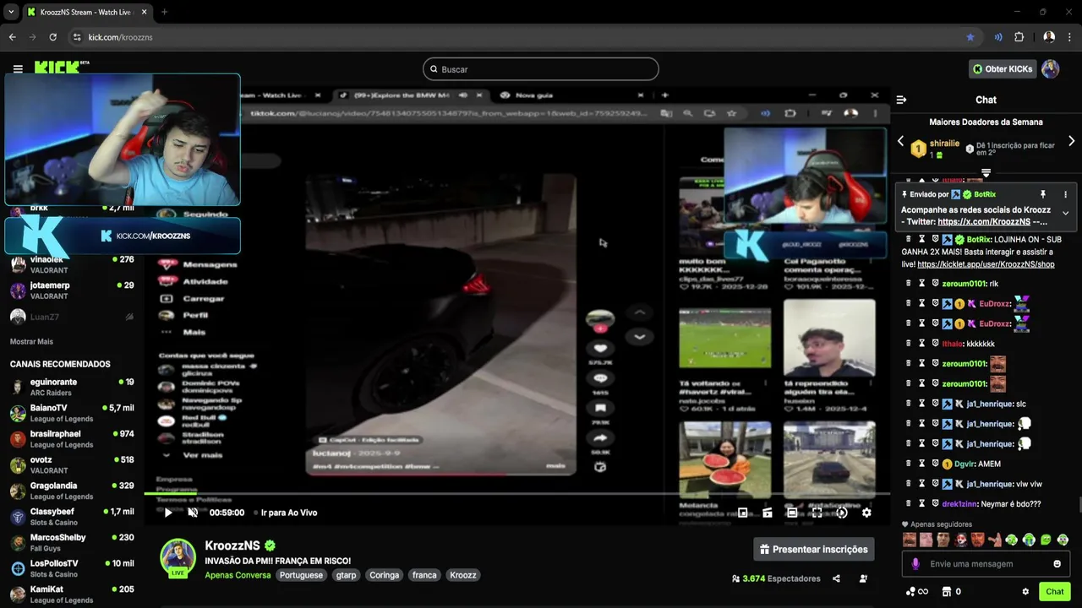Screen dimensions: 1082x608
Task: Open recommended channel BaianoTV
Action: (x=72, y=413)
